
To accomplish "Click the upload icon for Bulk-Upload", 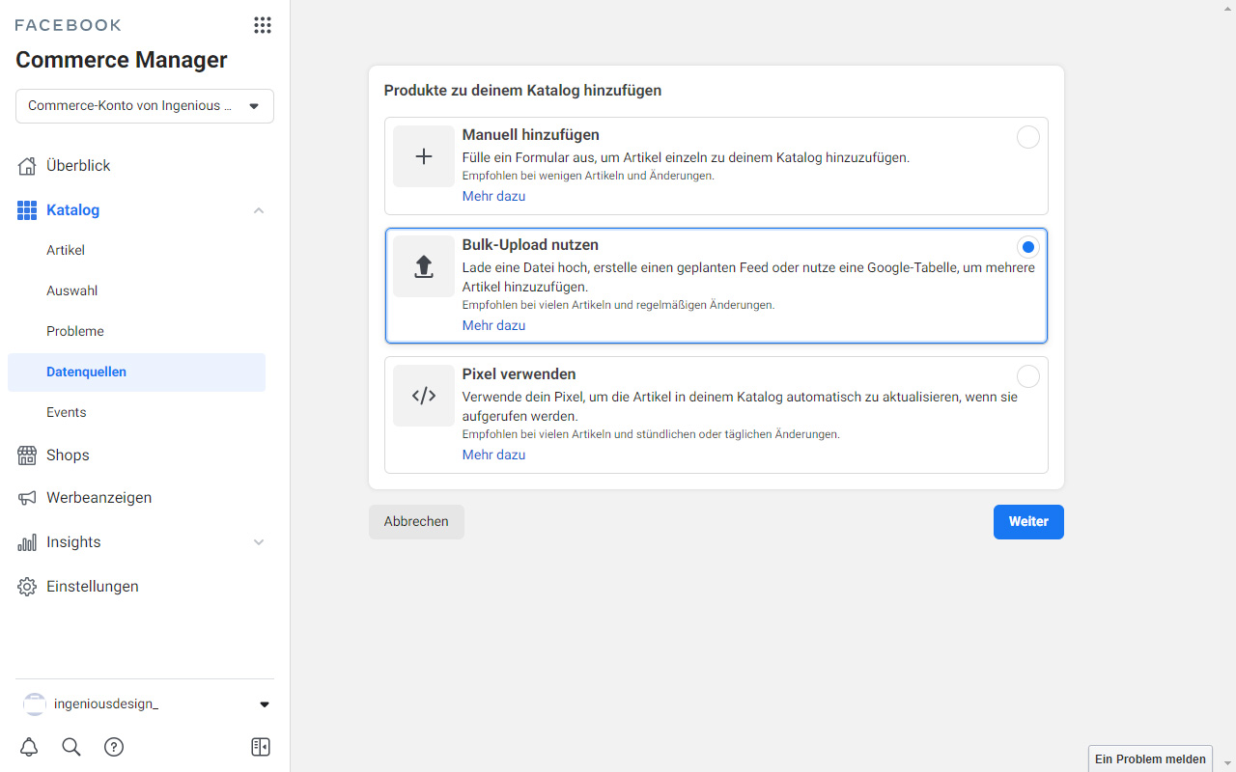I will pyautogui.click(x=424, y=266).
